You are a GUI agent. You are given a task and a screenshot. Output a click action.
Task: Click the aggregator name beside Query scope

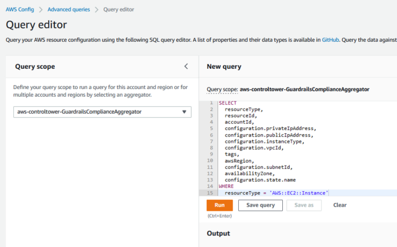pos(304,89)
